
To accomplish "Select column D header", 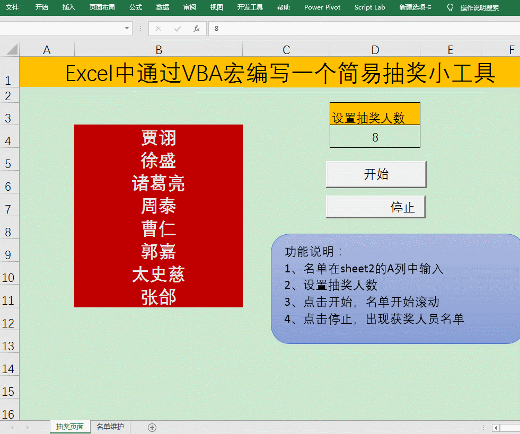I will (x=375, y=50).
